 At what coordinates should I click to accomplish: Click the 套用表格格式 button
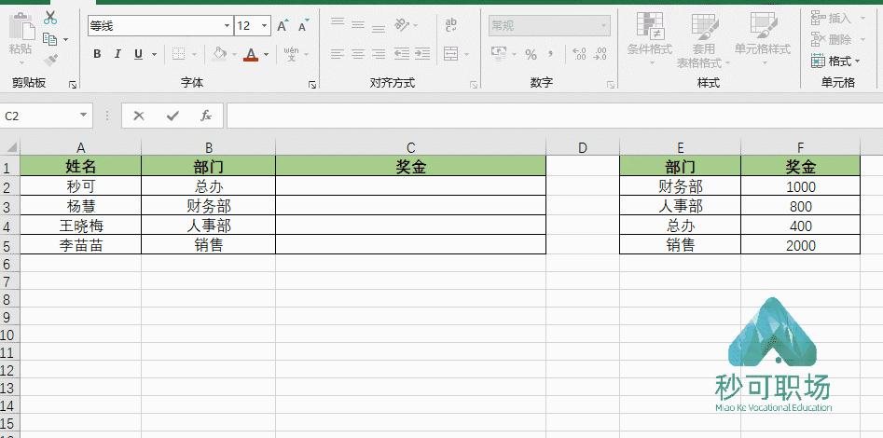(x=703, y=40)
